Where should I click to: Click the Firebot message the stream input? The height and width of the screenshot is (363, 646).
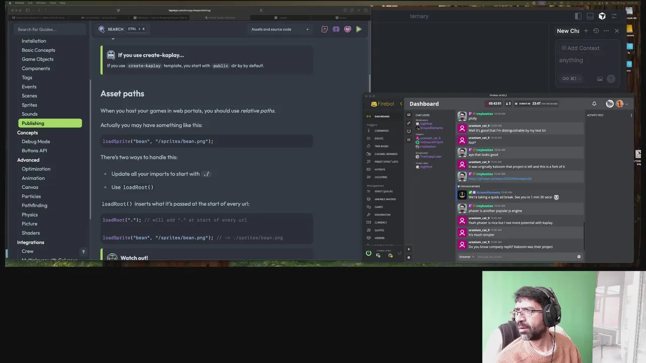[525, 257]
